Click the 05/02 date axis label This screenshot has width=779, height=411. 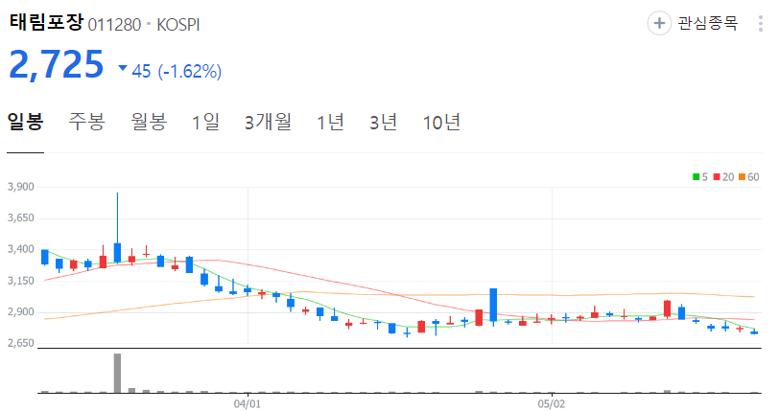pyautogui.click(x=551, y=403)
